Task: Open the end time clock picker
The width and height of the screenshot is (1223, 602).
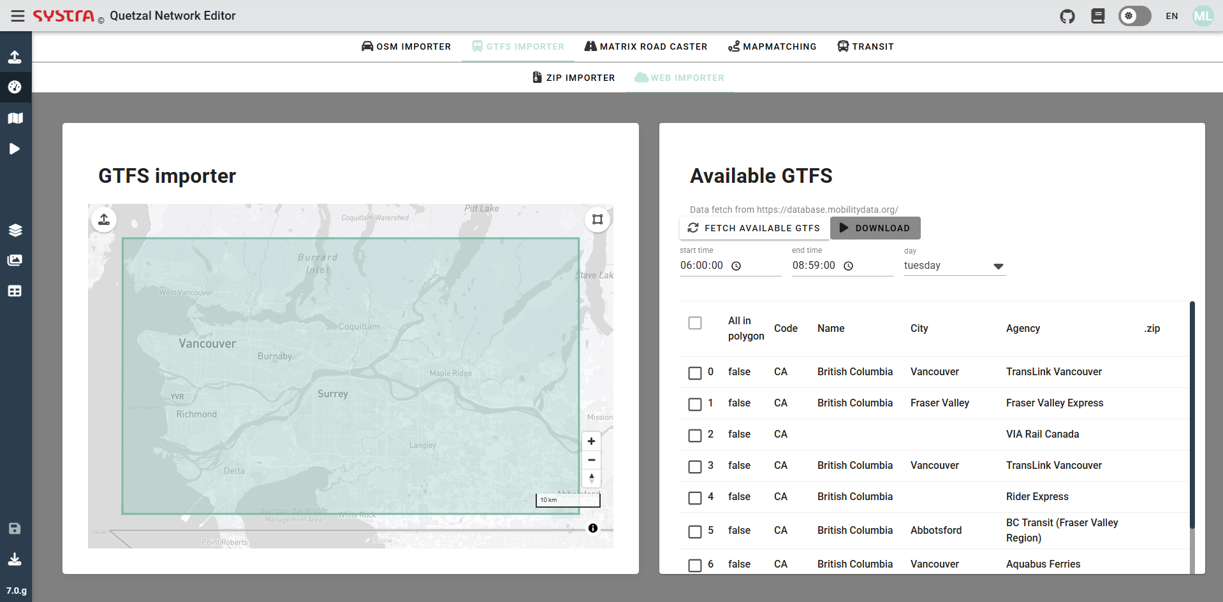Action: [848, 266]
